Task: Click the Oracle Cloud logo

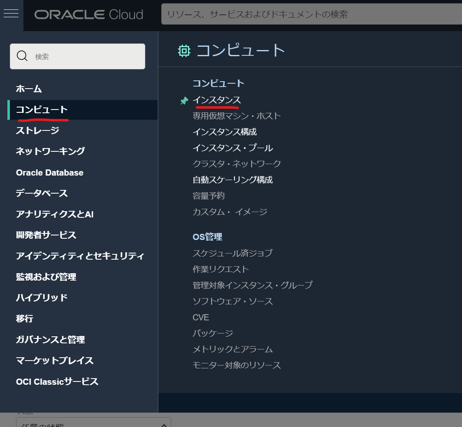Action: tap(89, 14)
